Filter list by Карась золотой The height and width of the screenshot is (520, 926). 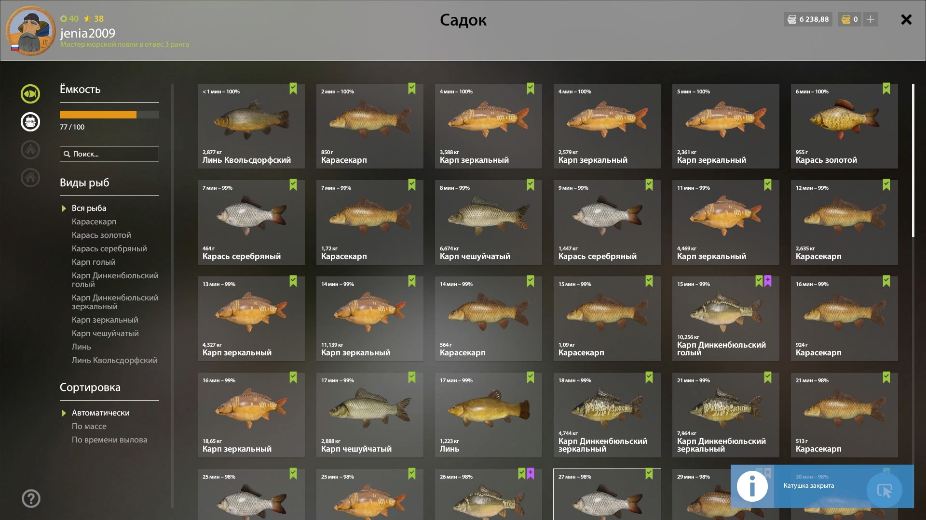click(x=101, y=235)
